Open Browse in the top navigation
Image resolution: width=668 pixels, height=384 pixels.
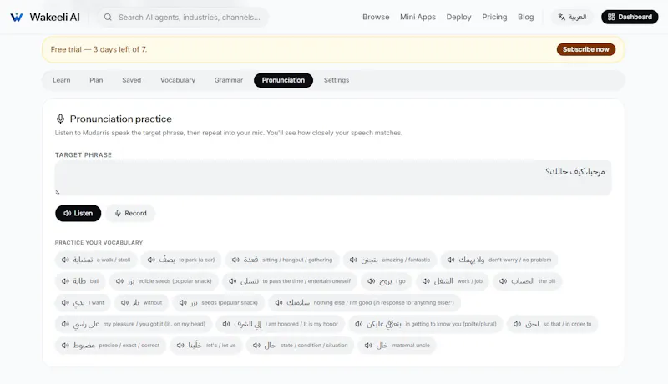pos(376,17)
